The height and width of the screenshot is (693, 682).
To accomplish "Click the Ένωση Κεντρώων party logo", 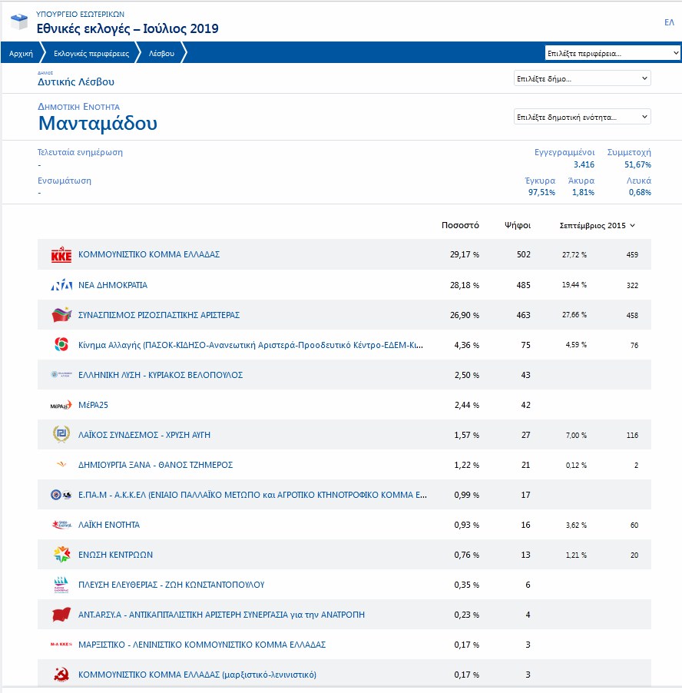I will [x=61, y=555].
